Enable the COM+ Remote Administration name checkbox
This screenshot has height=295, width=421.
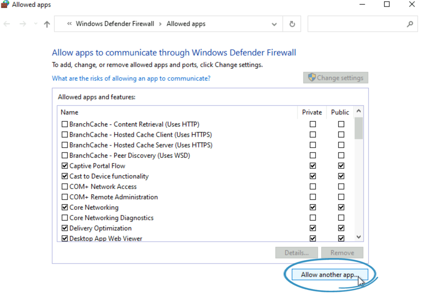tap(65, 197)
